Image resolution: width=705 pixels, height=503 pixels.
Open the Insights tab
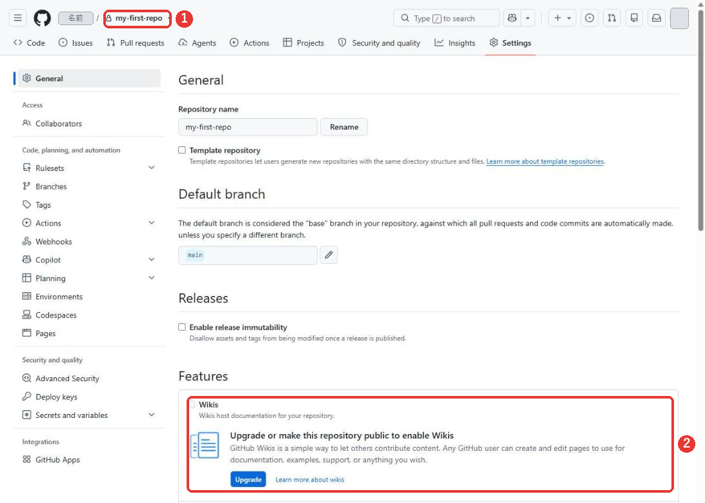point(455,43)
